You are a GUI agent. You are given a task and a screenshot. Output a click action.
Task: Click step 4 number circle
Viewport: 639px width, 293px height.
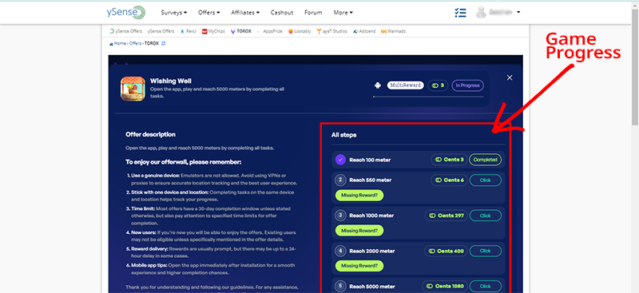point(340,251)
